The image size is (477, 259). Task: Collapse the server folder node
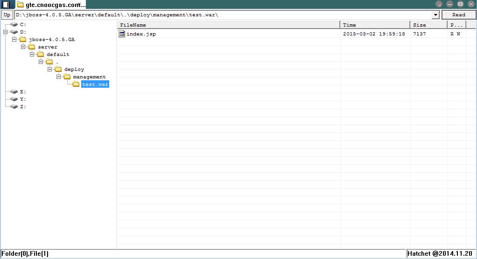coord(23,47)
